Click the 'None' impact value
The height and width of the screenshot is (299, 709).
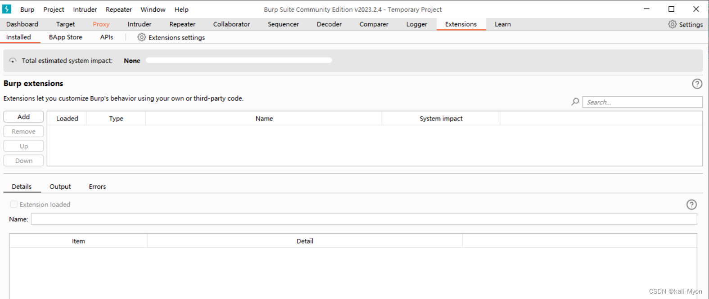(x=132, y=61)
